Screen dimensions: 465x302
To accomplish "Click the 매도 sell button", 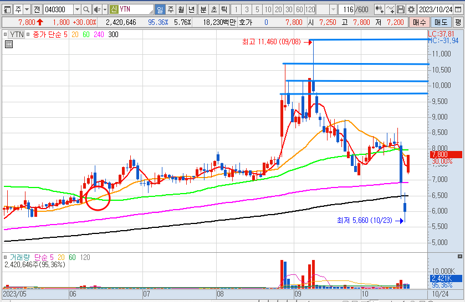I will point(441,23).
